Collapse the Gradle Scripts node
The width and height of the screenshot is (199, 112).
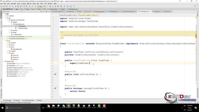tap(3, 62)
